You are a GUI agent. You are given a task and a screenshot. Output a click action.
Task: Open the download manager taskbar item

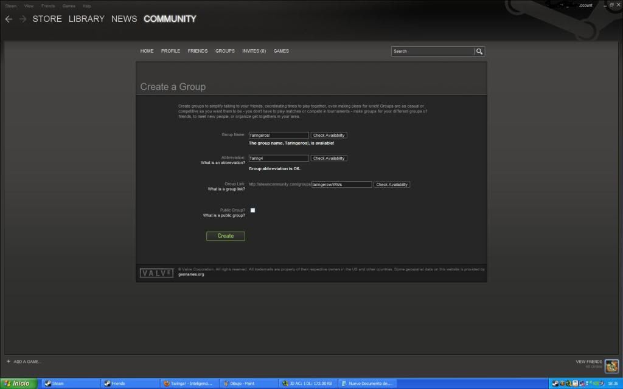(308, 384)
